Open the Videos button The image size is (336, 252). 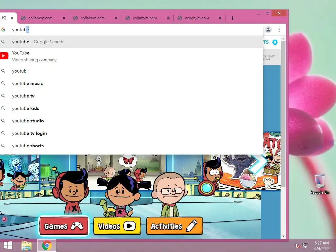tap(117, 226)
